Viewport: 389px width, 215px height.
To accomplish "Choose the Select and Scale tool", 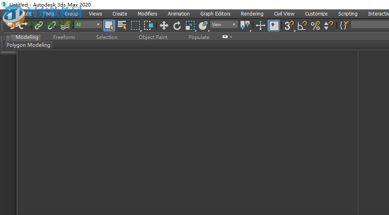I will click(190, 25).
